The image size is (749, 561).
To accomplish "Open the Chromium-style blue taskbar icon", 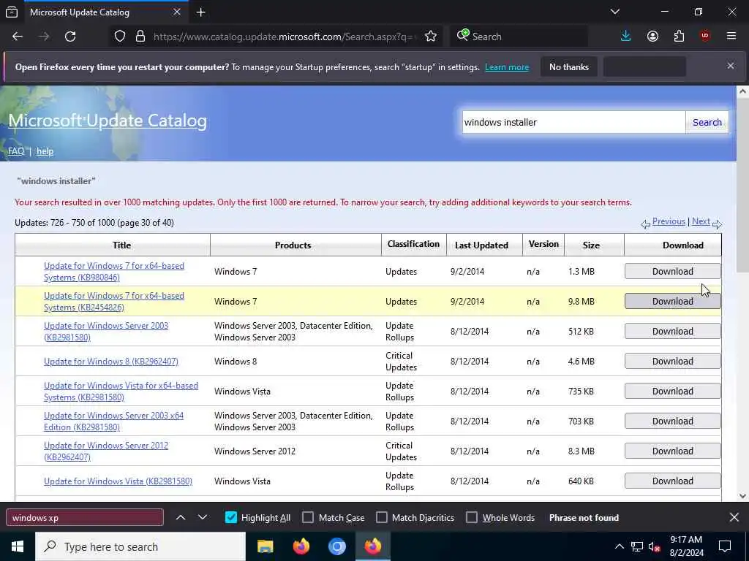I will [x=336, y=546].
